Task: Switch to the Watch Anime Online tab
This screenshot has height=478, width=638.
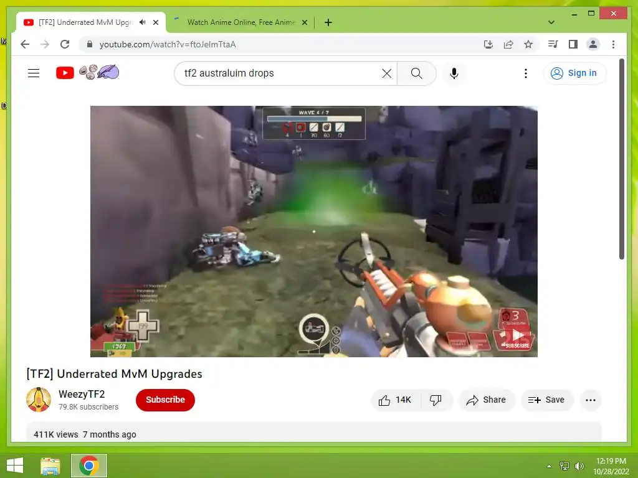Action: coord(241,22)
